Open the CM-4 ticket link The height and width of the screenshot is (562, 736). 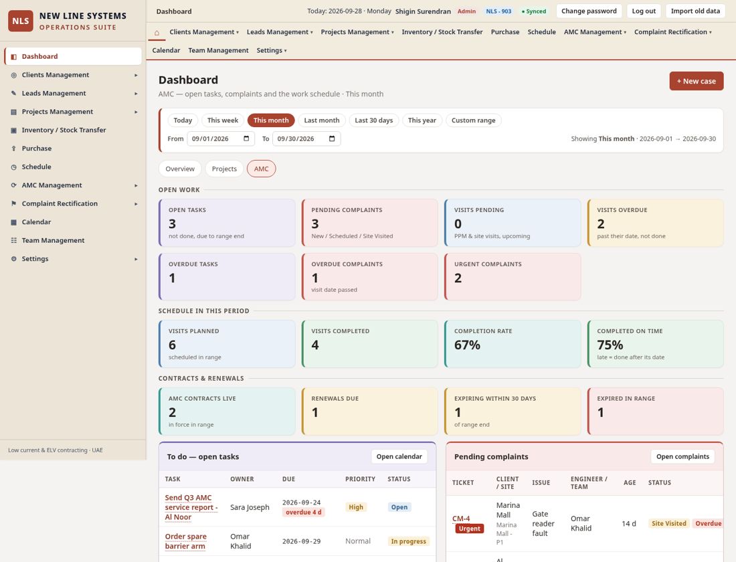(x=461, y=519)
